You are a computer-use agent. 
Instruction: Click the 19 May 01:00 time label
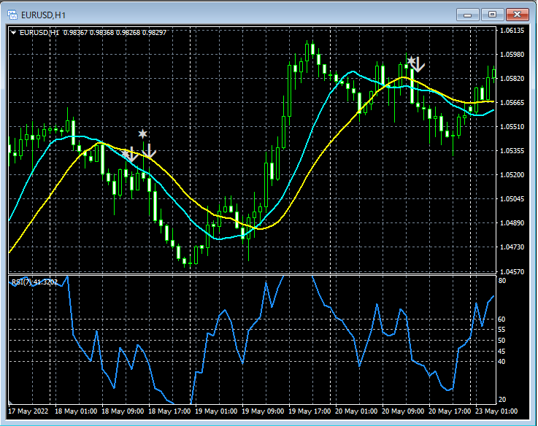click(x=216, y=411)
